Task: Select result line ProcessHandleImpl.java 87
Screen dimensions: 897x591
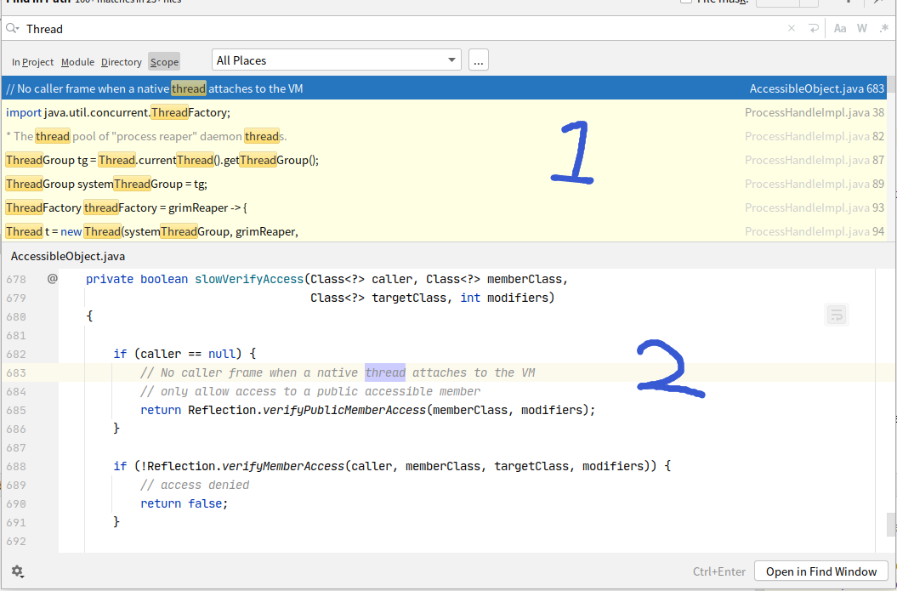Action: pyautogui.click(x=445, y=160)
